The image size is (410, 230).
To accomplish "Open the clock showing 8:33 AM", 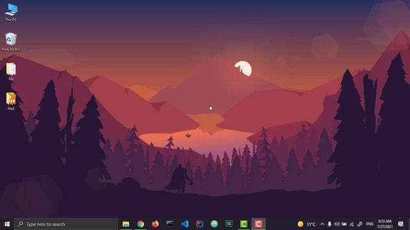I will [385, 224].
